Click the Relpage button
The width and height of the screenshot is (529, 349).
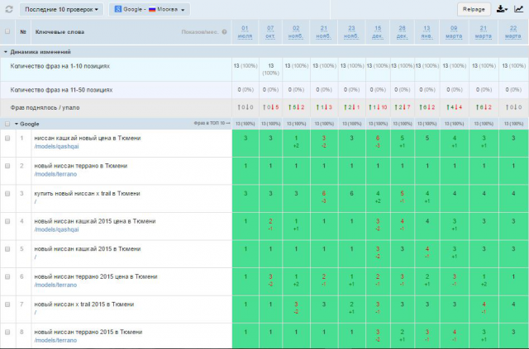pyautogui.click(x=474, y=9)
